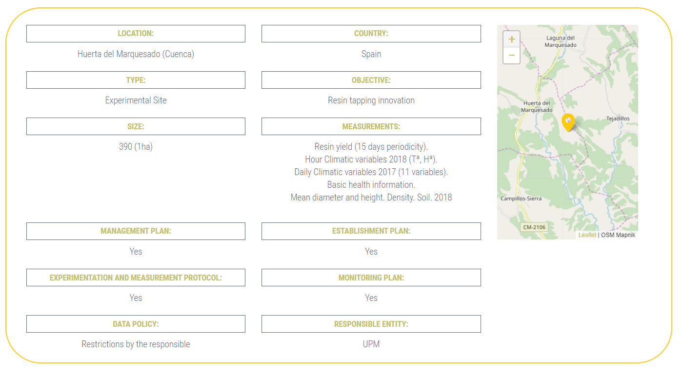Viewport: 684px width, 379px height.
Task: Click EXPERIMENTATION AND MEASUREMENT PROTOCOL header
Action: (136, 278)
